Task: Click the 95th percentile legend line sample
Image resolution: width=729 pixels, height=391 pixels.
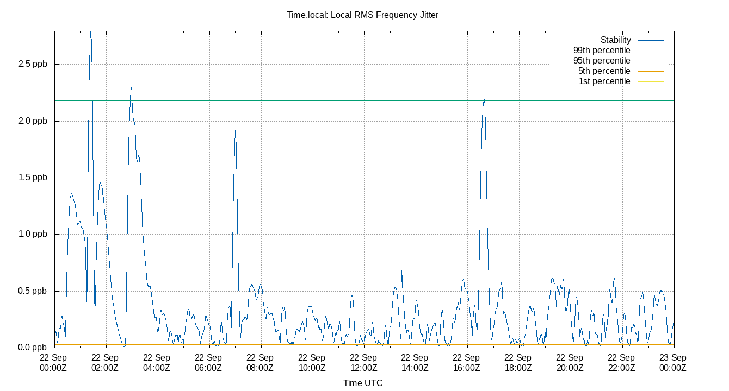Action: (650, 61)
